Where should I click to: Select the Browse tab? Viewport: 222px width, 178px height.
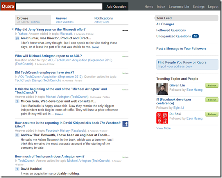(x=33, y=20)
